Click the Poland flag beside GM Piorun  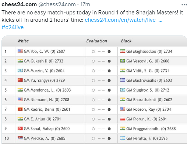click(123, 119)
